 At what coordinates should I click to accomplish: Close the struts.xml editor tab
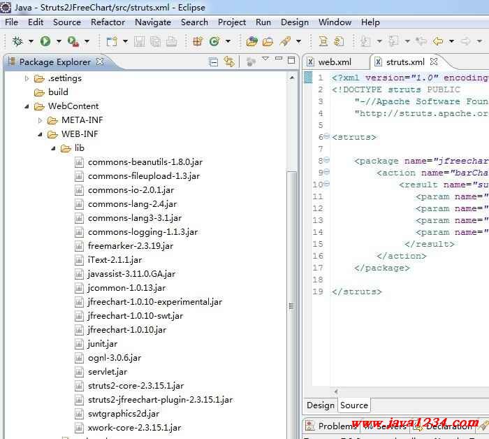pyautogui.click(x=434, y=62)
